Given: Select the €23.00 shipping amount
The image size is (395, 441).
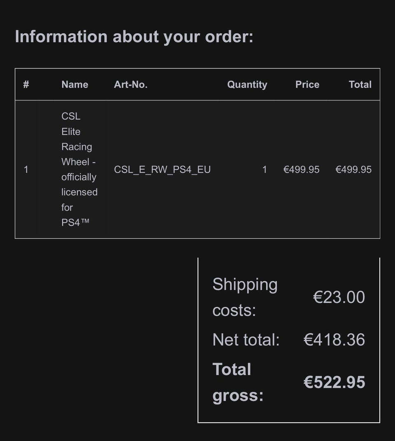Looking at the screenshot, I should 339,297.
